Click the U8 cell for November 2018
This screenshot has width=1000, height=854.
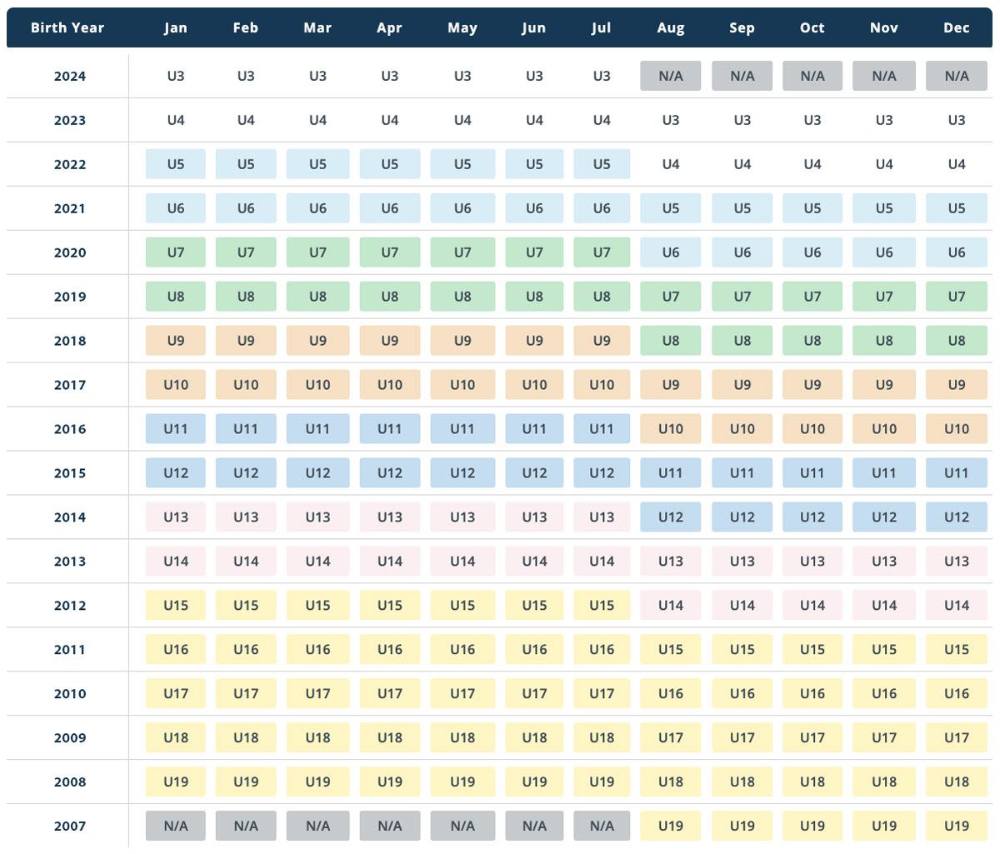(x=884, y=340)
